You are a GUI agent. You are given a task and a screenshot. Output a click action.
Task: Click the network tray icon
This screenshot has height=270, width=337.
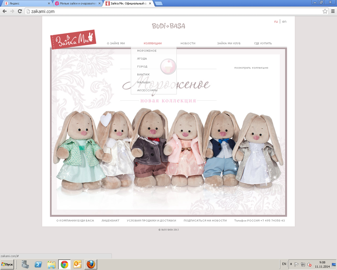point(303,264)
